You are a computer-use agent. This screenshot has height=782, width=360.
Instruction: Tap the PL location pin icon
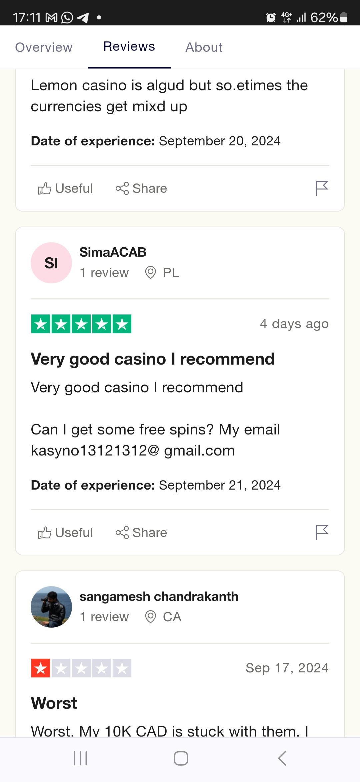[x=150, y=273]
